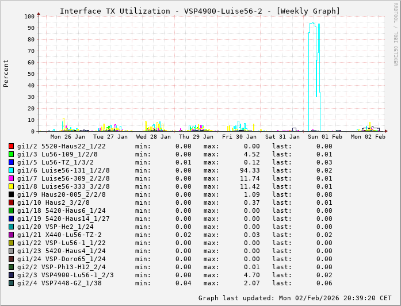
Task: Select the gray gi1/23 5420-Haus4 legend swatch
Action: (11, 251)
